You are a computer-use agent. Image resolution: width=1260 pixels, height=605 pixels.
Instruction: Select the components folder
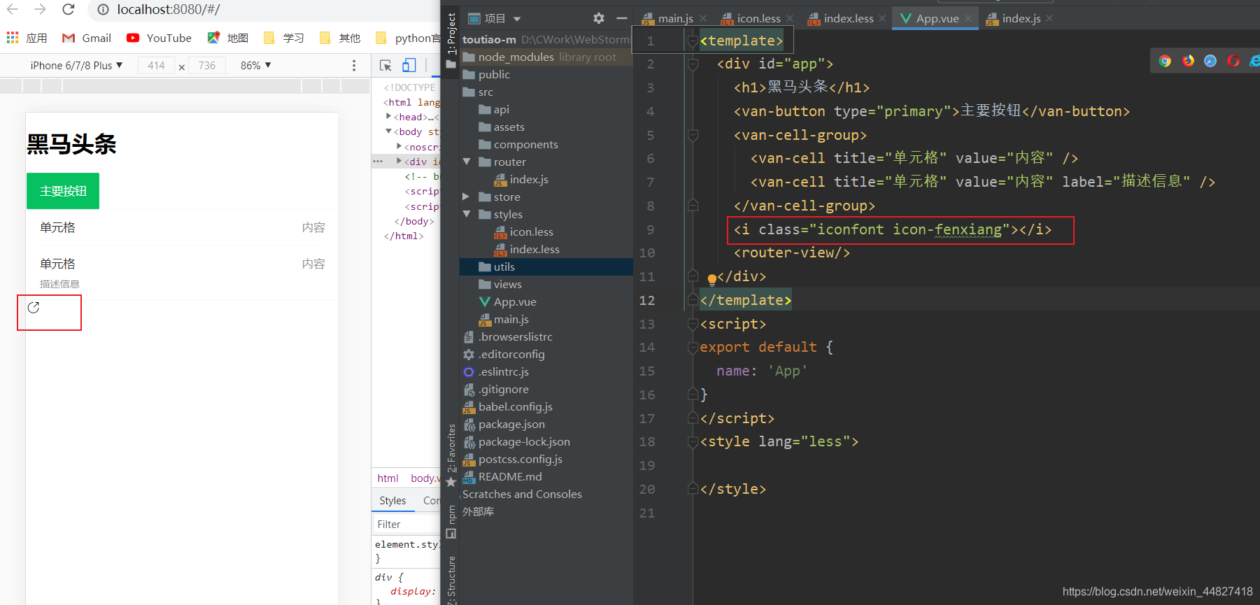[525, 144]
